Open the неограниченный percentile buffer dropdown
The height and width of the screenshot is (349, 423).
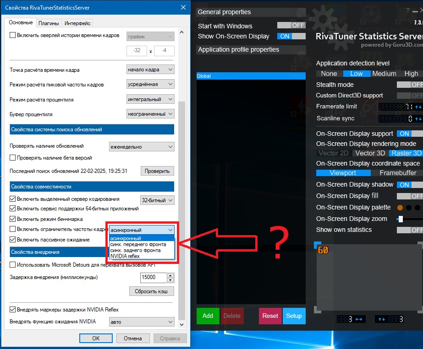[x=150, y=114]
